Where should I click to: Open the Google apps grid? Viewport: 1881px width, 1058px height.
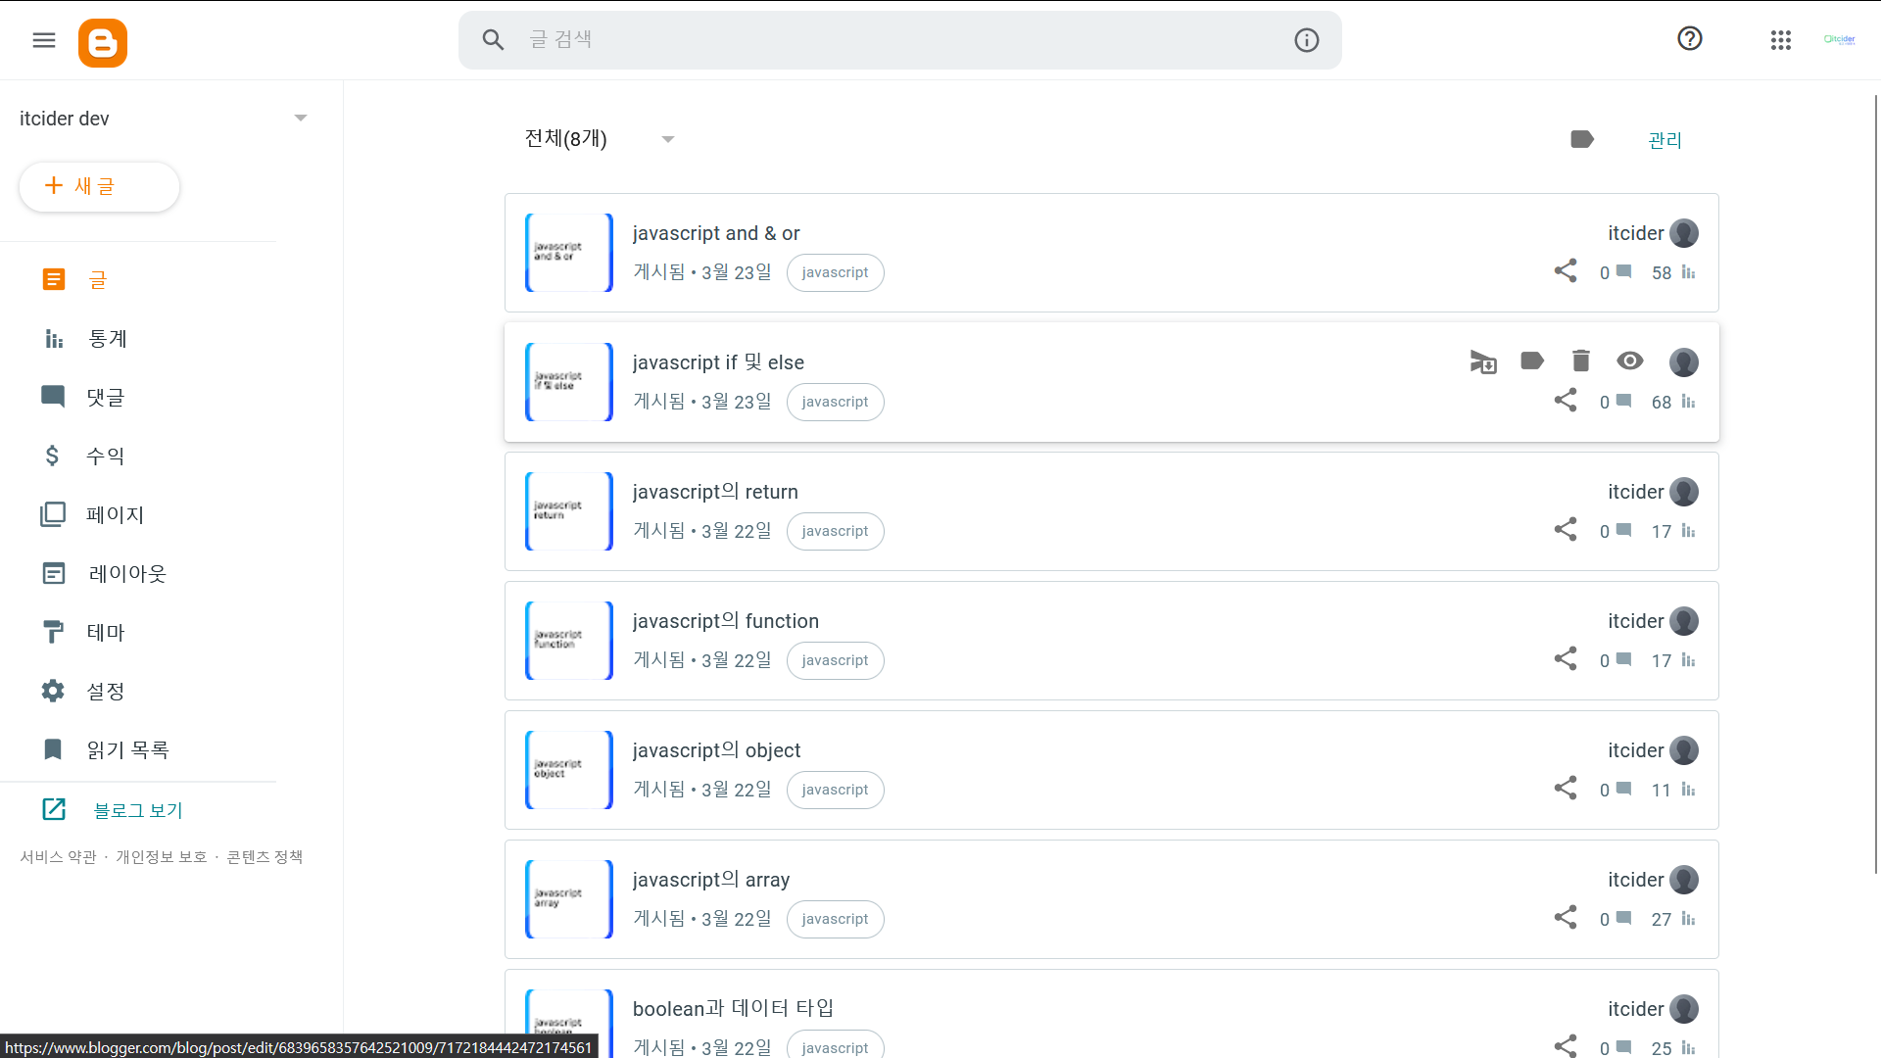[1780, 40]
